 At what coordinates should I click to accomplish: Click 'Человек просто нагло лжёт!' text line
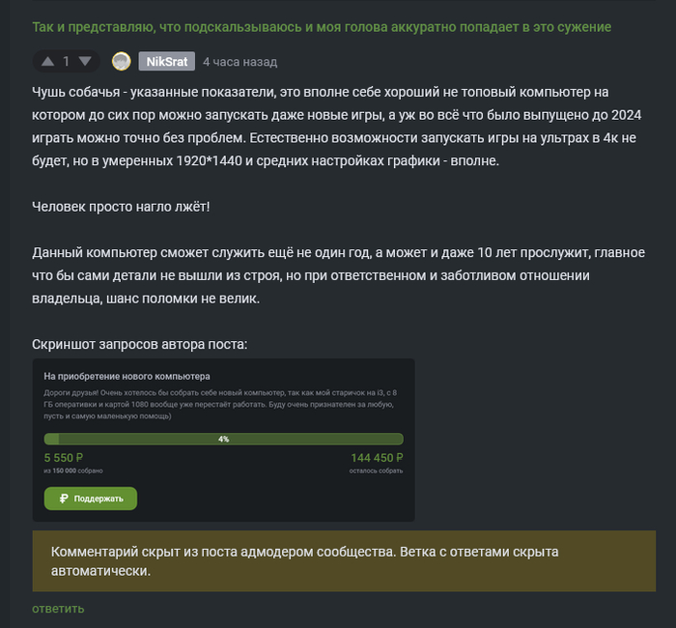tap(121, 206)
